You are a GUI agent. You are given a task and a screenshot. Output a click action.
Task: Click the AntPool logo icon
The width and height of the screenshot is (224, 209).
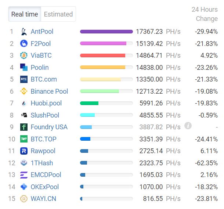24,32
